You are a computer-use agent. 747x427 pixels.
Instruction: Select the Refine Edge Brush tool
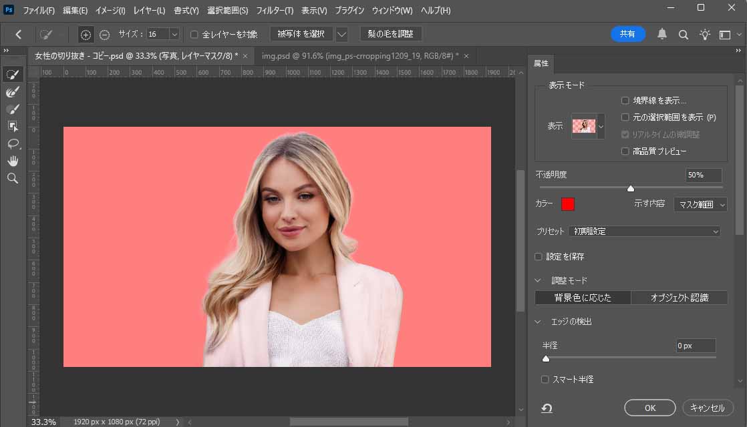13,91
